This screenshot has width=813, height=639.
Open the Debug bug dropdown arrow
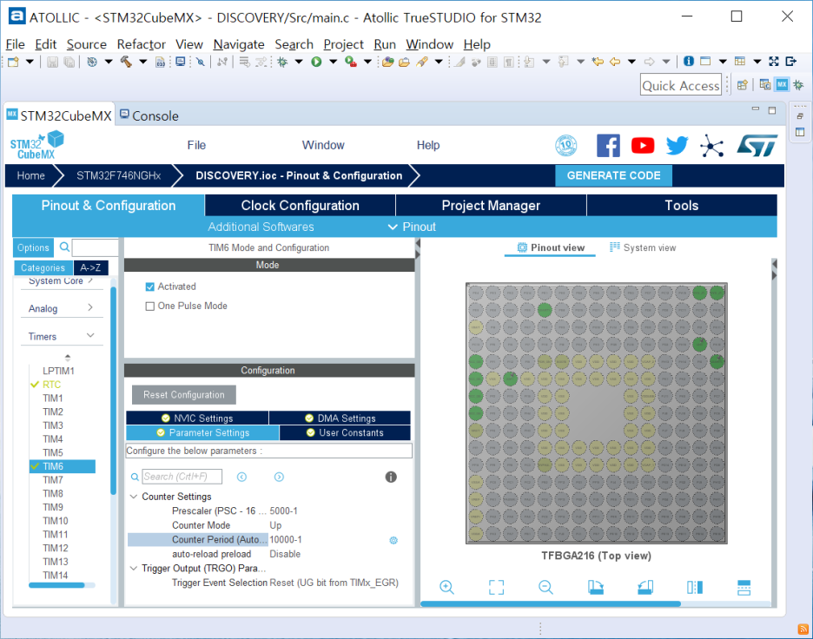(299, 62)
